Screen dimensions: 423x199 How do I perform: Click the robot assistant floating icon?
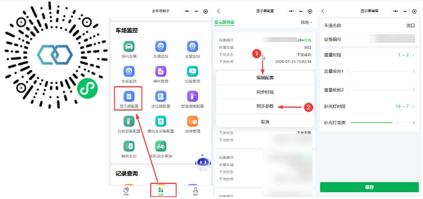(x=202, y=163)
